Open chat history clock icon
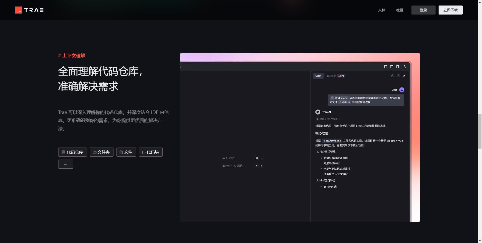 (398, 76)
